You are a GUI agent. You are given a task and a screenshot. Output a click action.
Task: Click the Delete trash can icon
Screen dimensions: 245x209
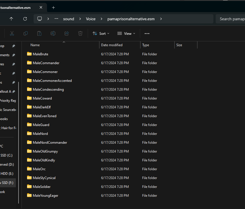pos(80,33)
